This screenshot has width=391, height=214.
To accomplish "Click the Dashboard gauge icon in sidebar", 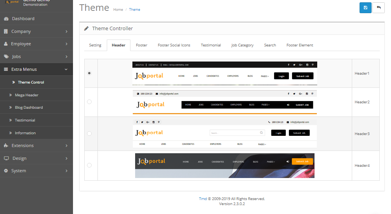I will coord(6,19).
